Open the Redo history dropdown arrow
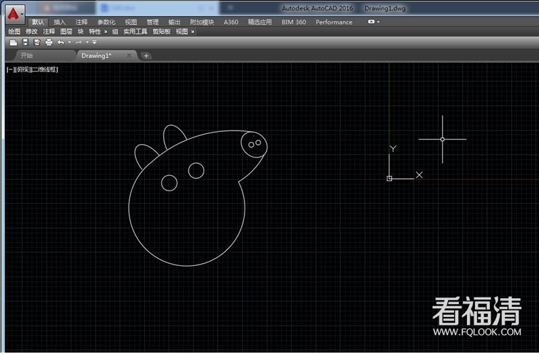The image size is (539, 354). [x=88, y=42]
